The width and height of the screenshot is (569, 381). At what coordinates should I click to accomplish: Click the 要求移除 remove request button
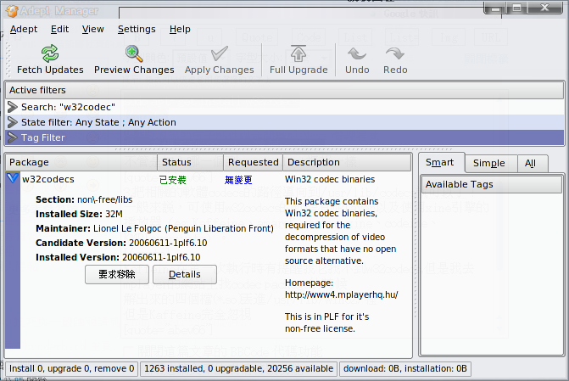tap(117, 274)
